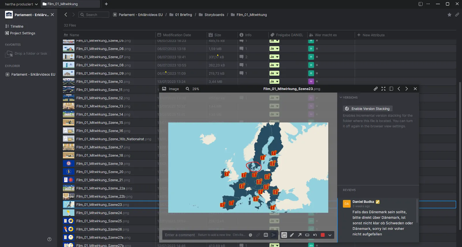Click the undo annotation icon
462x247 pixels.
[x=315, y=235]
